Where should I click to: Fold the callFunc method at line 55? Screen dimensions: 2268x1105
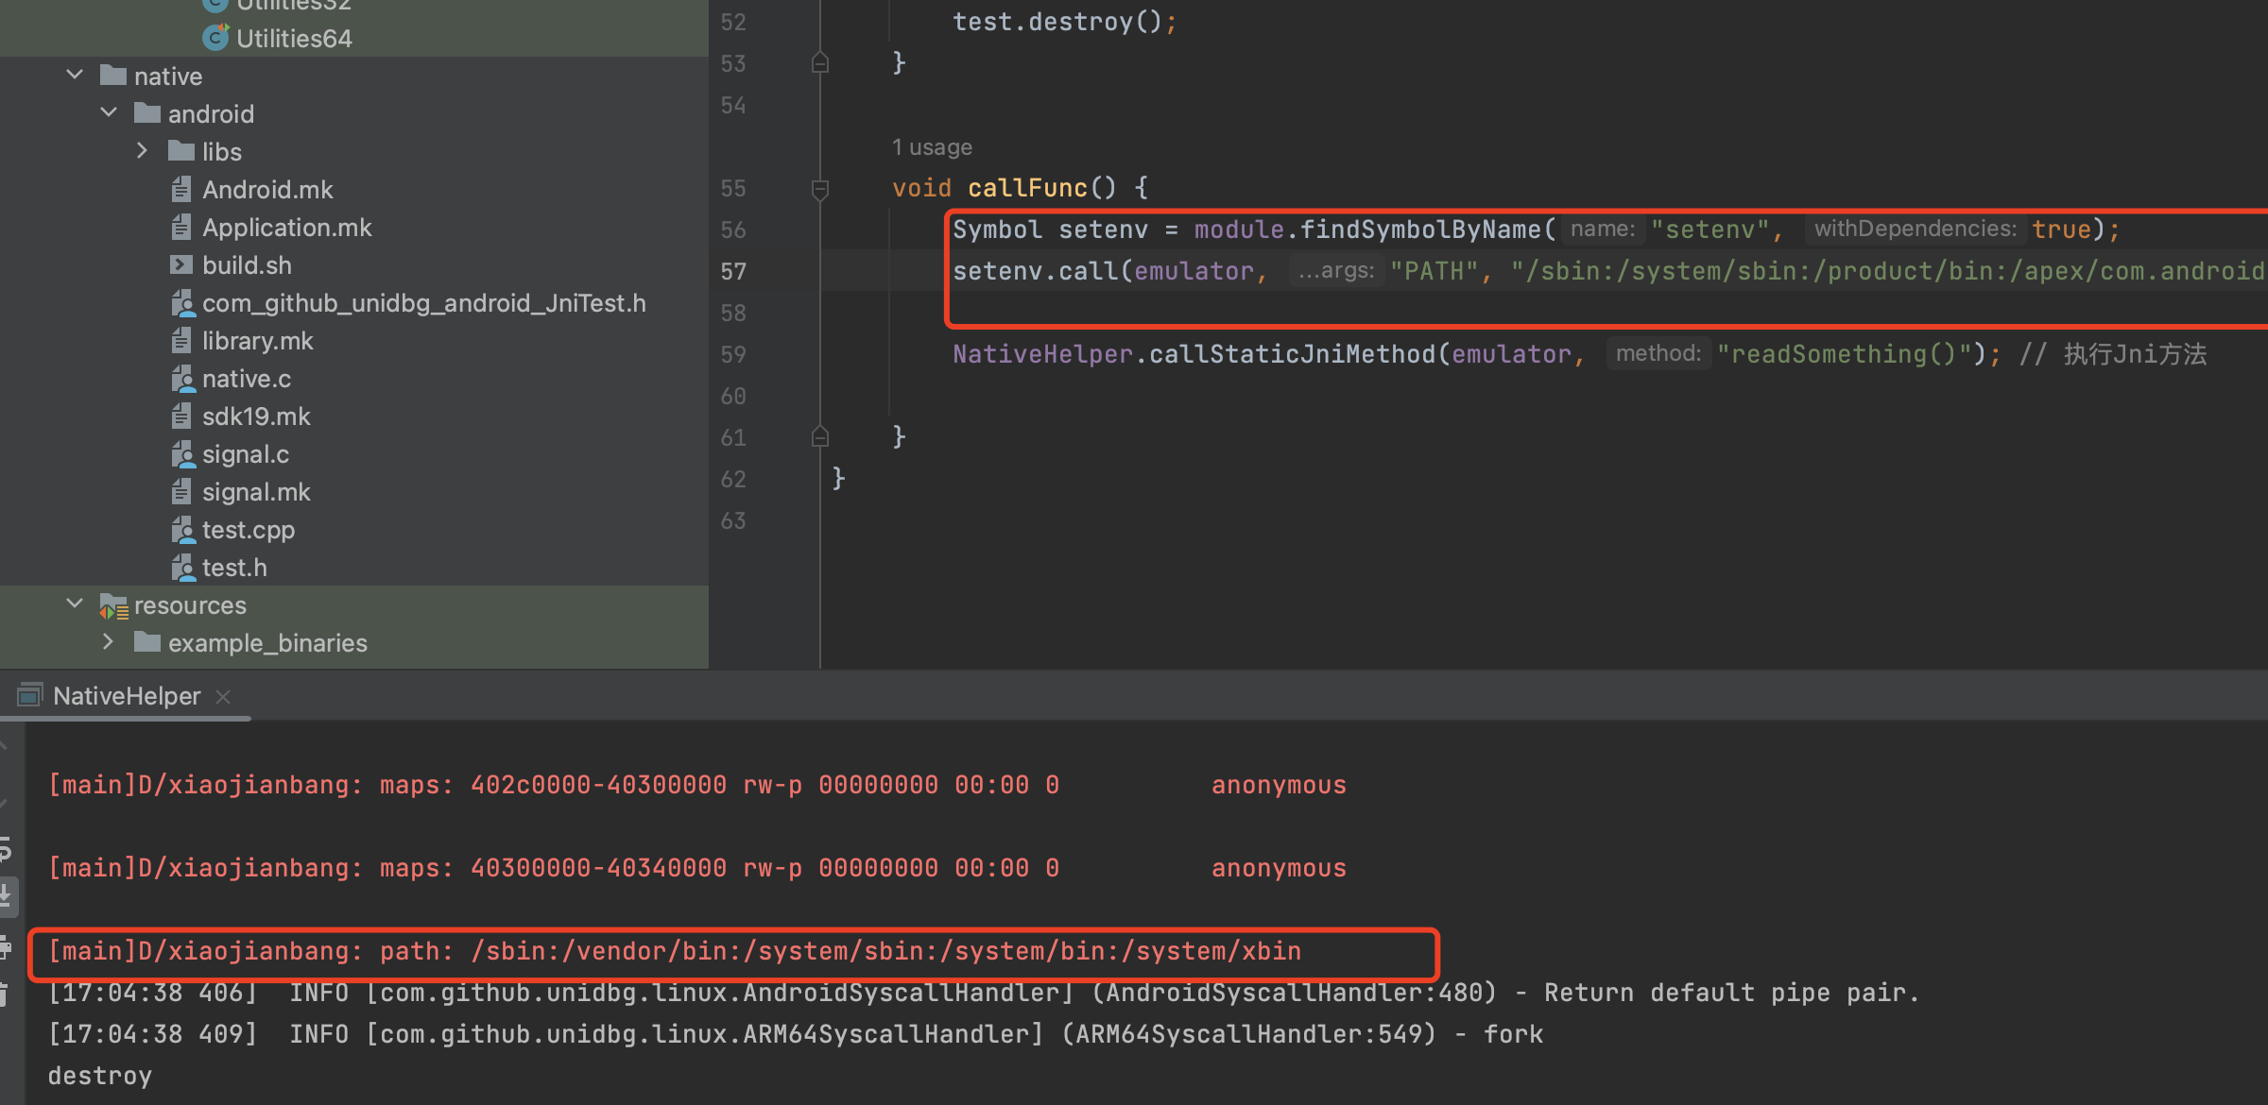819,189
